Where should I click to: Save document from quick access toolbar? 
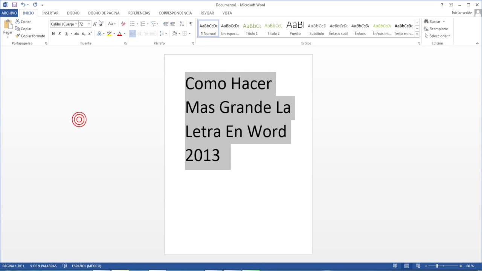coord(14,5)
